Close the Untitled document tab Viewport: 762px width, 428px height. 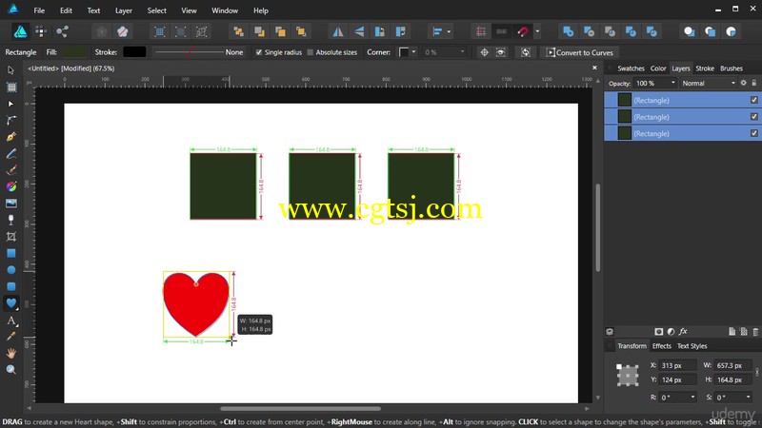594,68
